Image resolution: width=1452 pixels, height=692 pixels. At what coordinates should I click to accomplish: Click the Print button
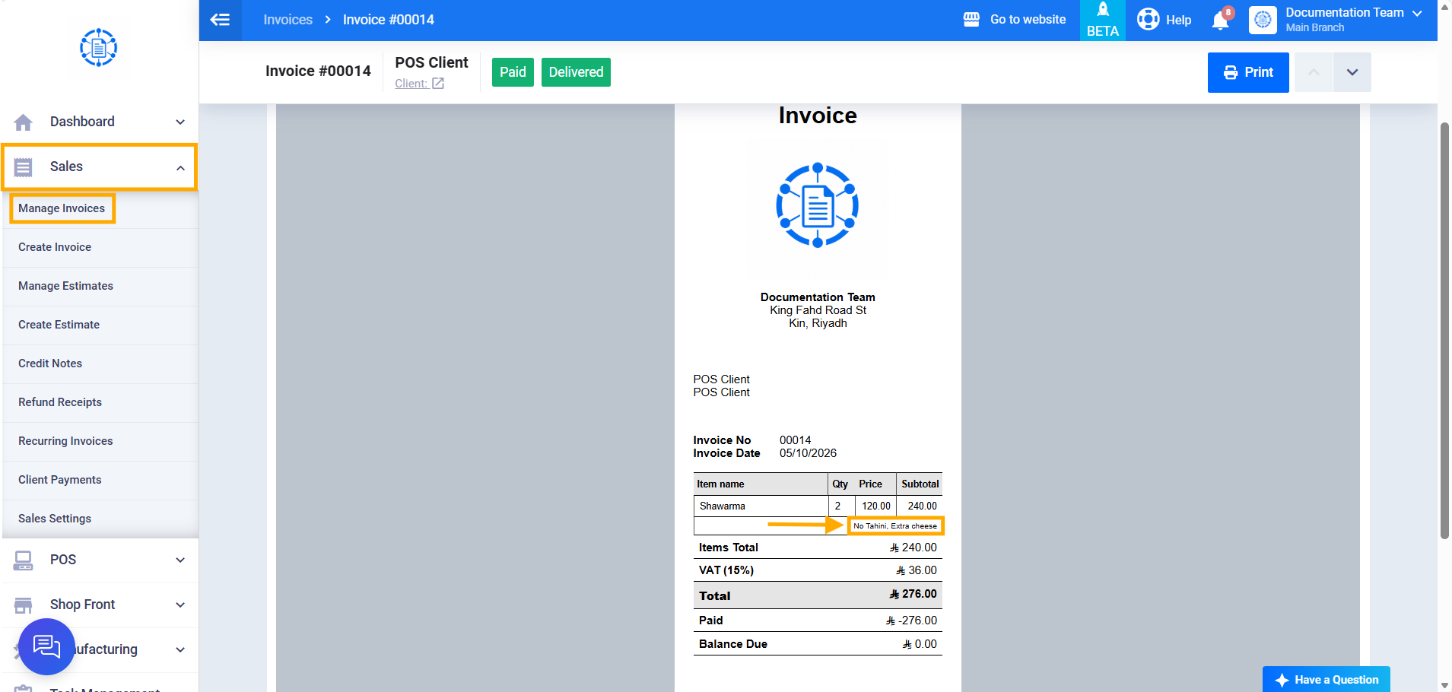[1248, 72]
